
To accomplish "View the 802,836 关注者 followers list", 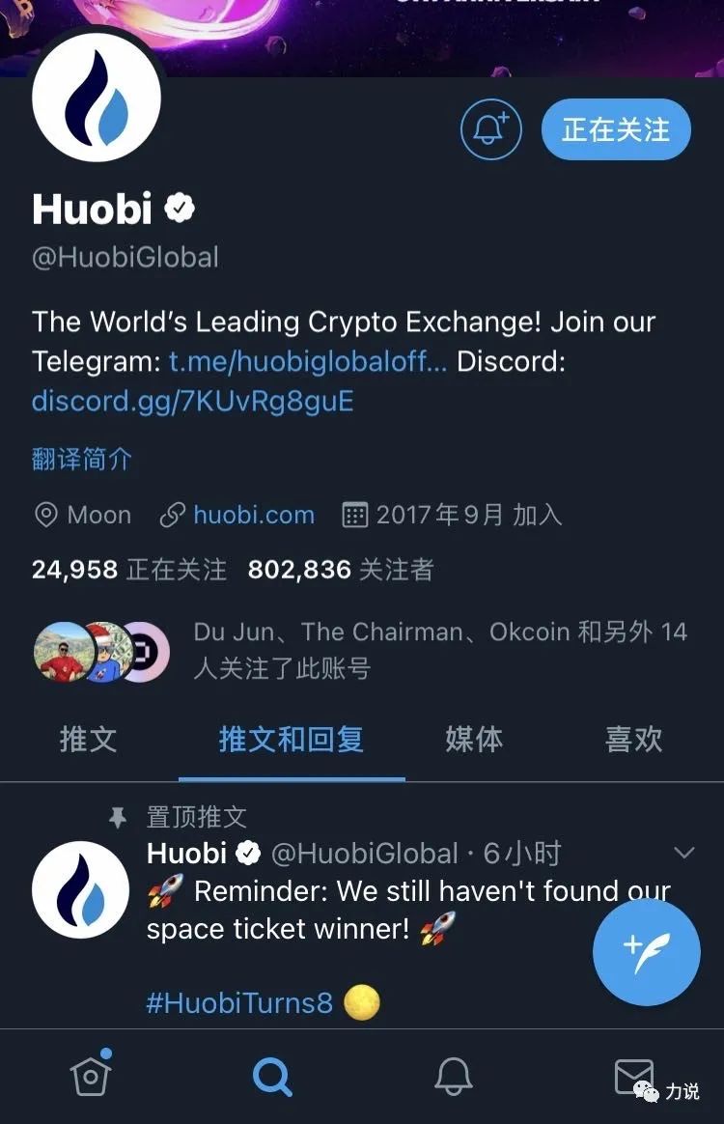I will point(341,570).
